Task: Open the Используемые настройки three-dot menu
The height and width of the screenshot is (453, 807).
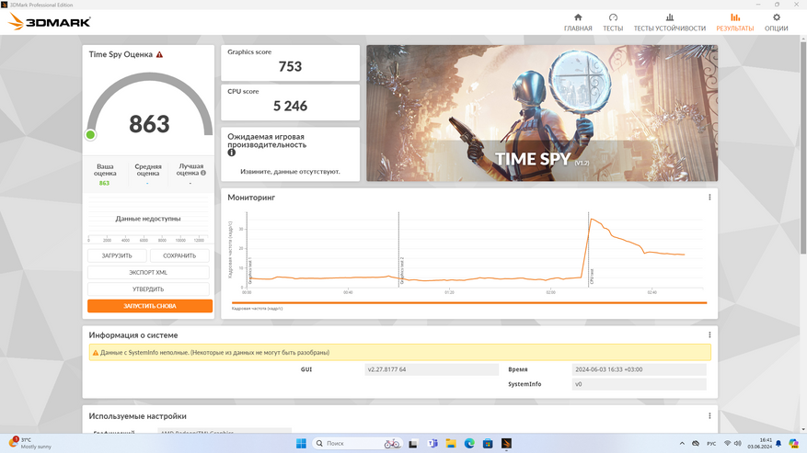Action: coord(709,416)
